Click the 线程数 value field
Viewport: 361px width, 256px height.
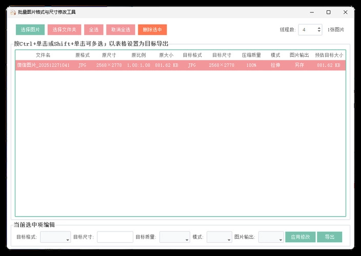[x=308, y=30]
